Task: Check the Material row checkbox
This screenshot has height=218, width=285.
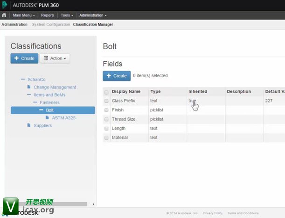Action: [106, 138]
